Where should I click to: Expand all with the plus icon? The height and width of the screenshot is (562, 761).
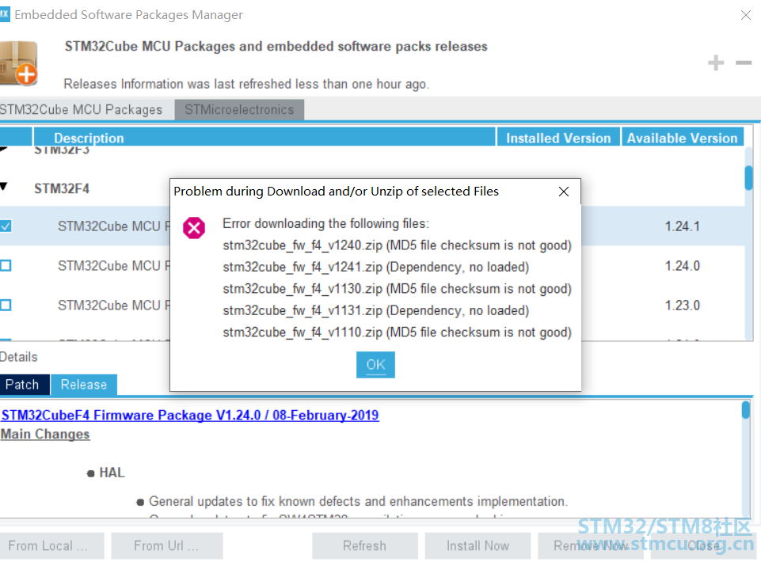(716, 63)
